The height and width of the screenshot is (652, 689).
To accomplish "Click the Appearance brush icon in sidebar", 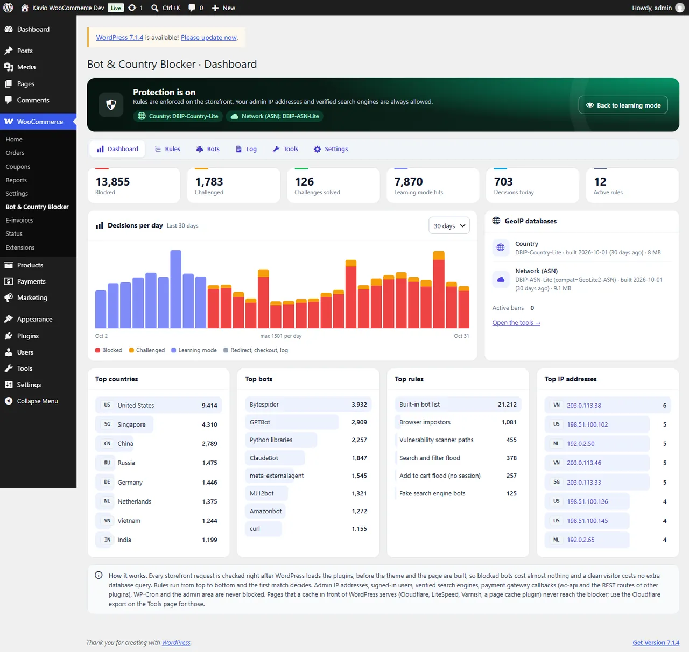I will coord(9,319).
